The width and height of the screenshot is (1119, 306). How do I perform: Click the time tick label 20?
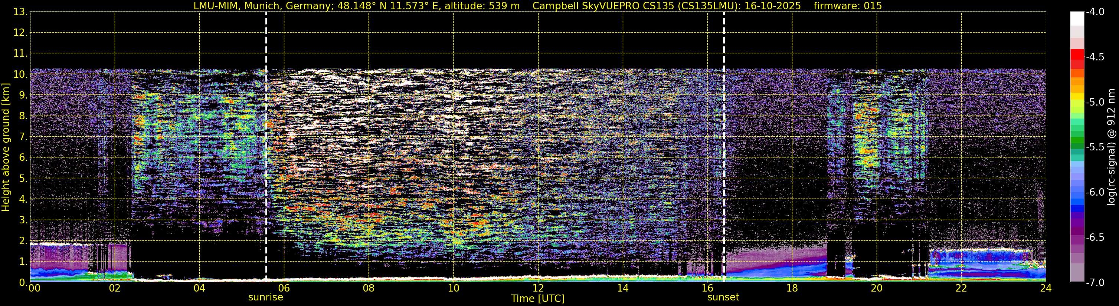(877, 288)
